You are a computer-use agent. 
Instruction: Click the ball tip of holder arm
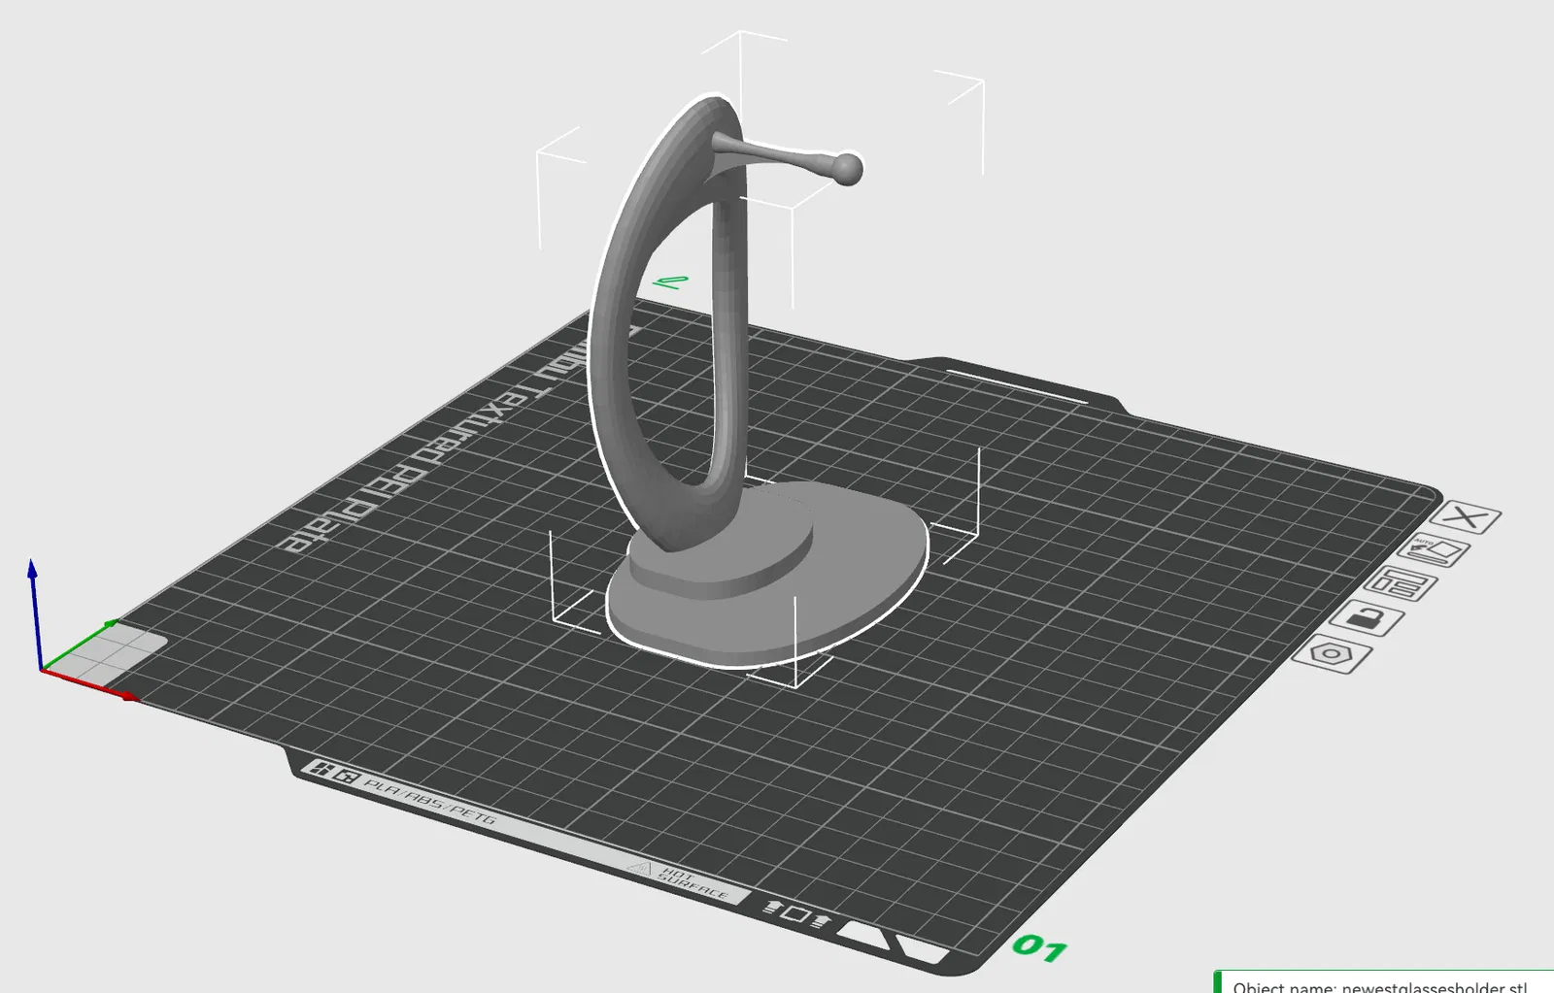click(848, 169)
